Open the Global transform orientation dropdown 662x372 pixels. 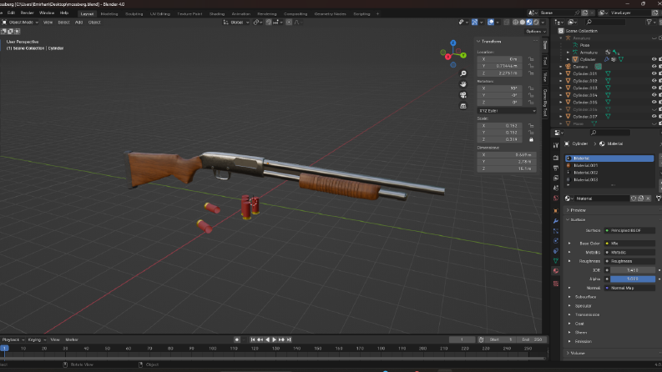tap(236, 23)
